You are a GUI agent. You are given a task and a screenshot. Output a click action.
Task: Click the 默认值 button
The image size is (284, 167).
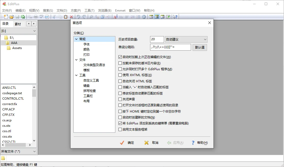200,47
